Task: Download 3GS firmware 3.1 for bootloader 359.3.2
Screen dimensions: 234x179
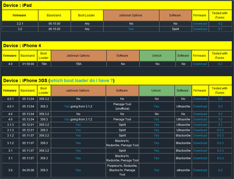Action: [200, 150]
